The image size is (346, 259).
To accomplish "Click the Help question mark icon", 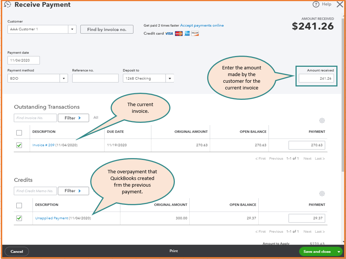I will click(316, 4).
